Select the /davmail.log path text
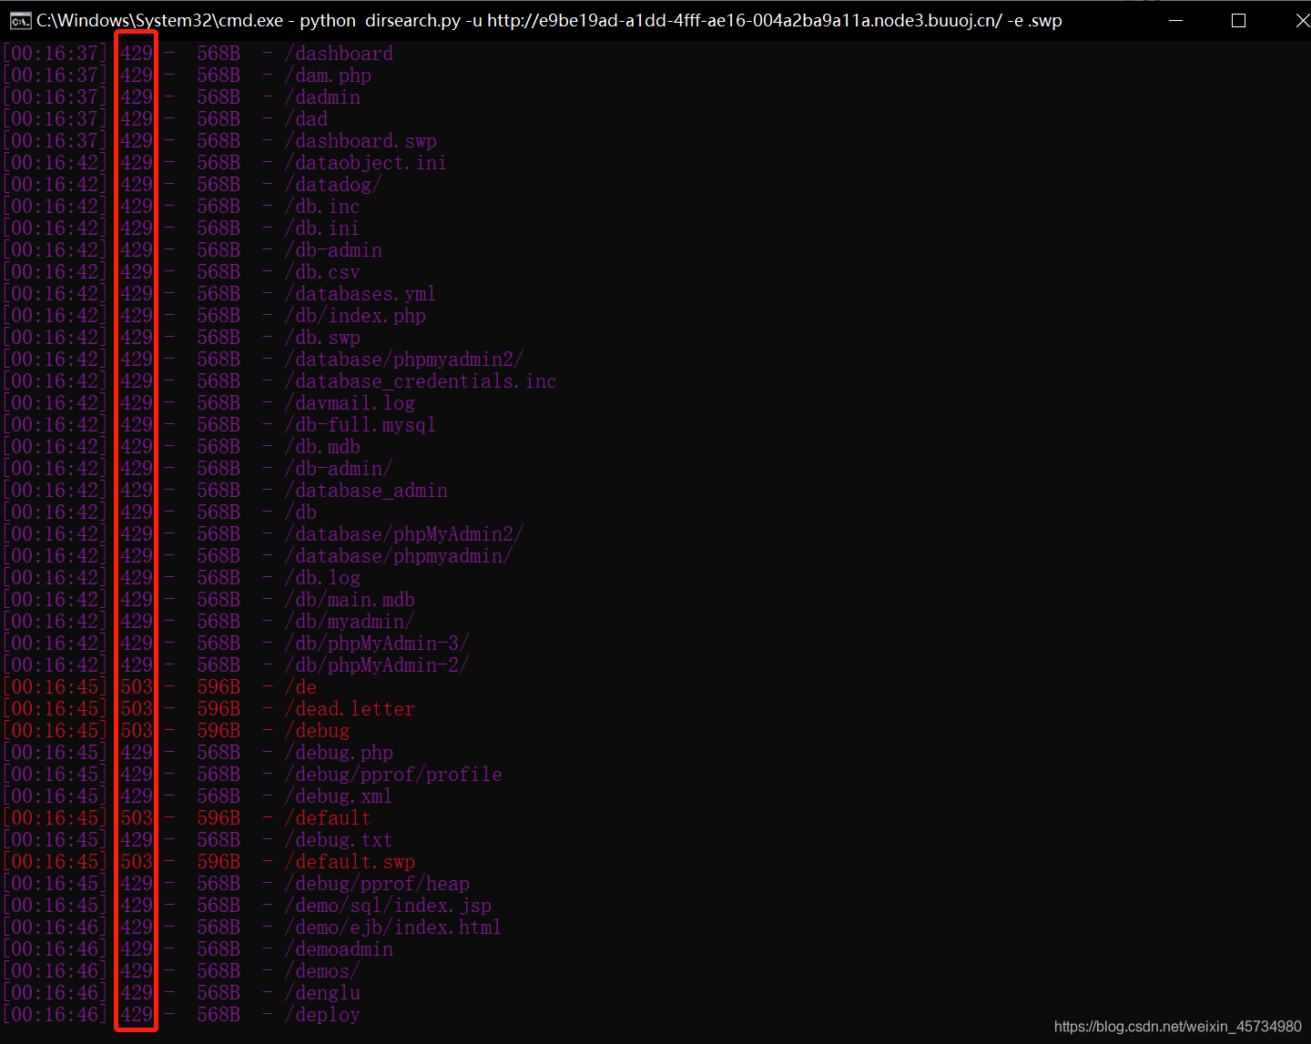This screenshot has height=1044, width=1311. tap(350, 403)
